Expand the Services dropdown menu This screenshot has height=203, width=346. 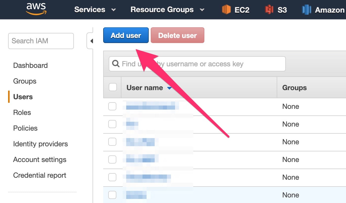click(95, 10)
